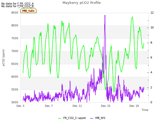
Task: Click the 8500 left axis value
Action: (x=15, y=13)
